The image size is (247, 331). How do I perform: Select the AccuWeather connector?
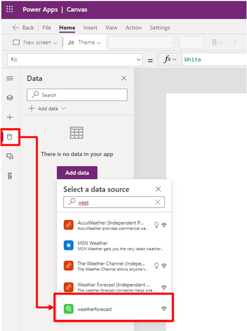coord(114,225)
